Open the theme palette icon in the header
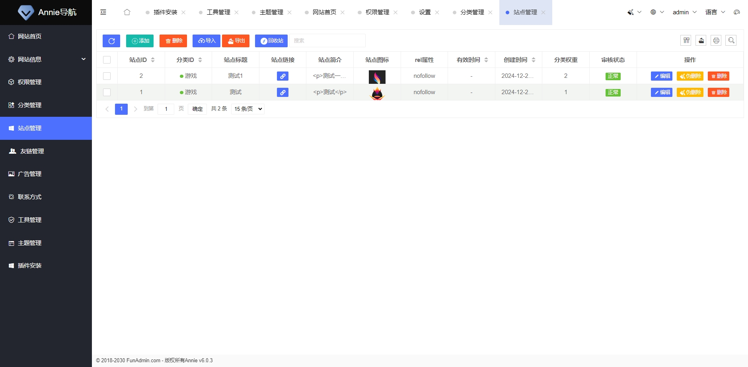This screenshot has height=367, width=748. point(736,12)
